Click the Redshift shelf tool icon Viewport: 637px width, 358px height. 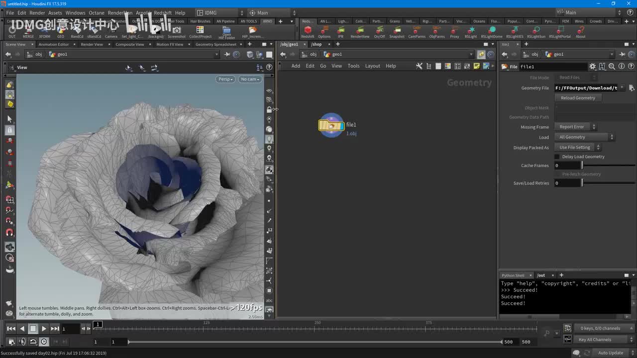(308, 30)
